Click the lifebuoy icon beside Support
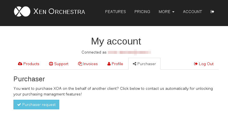This screenshot has height=134, width=228. [51, 64]
